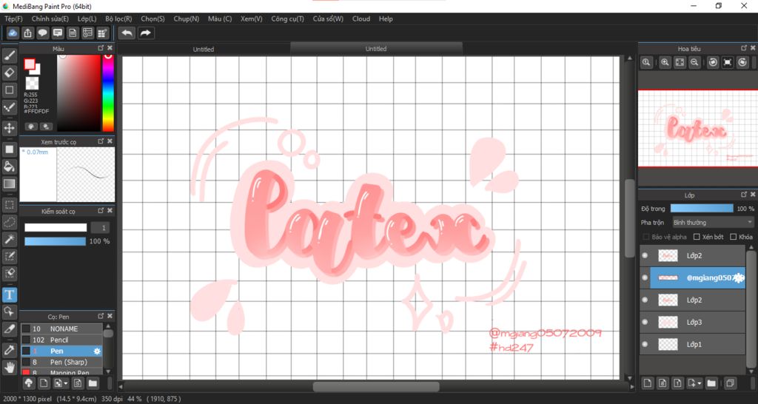The height and width of the screenshot is (404, 758).
Task: Pick the Bucket fill tool
Action: [x=9, y=166]
